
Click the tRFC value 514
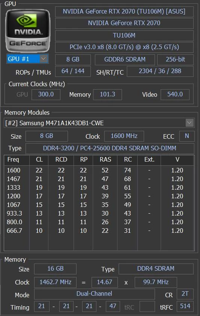tap(185, 307)
